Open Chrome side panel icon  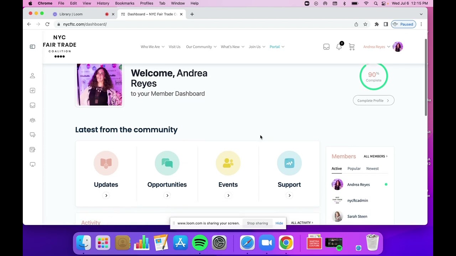(x=385, y=24)
